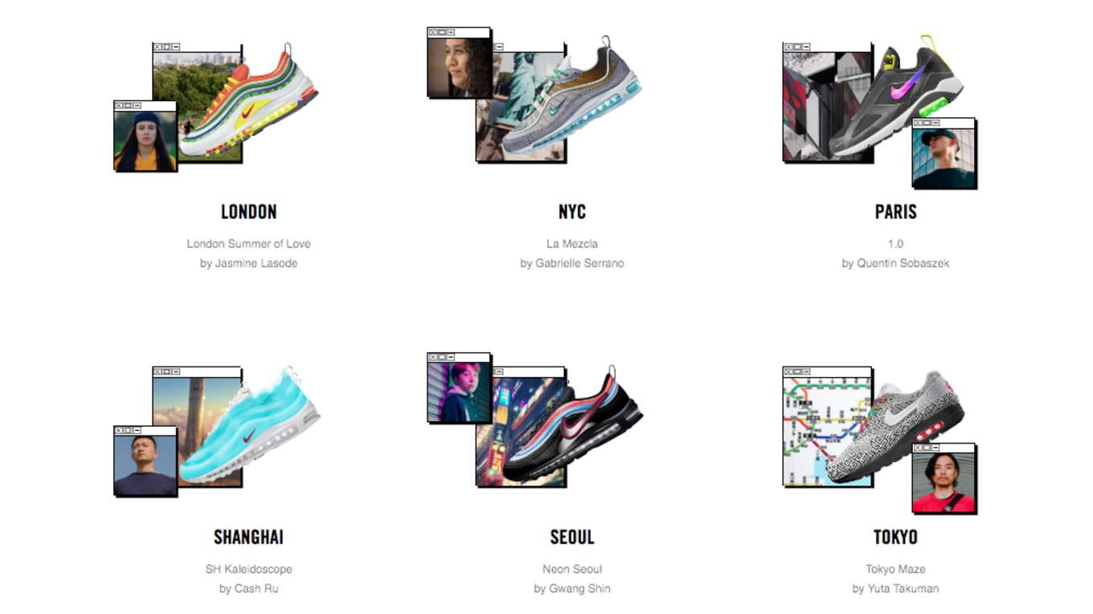Open the Shanghai blue cloud sneaker image
1093x614 pixels.
point(251,426)
